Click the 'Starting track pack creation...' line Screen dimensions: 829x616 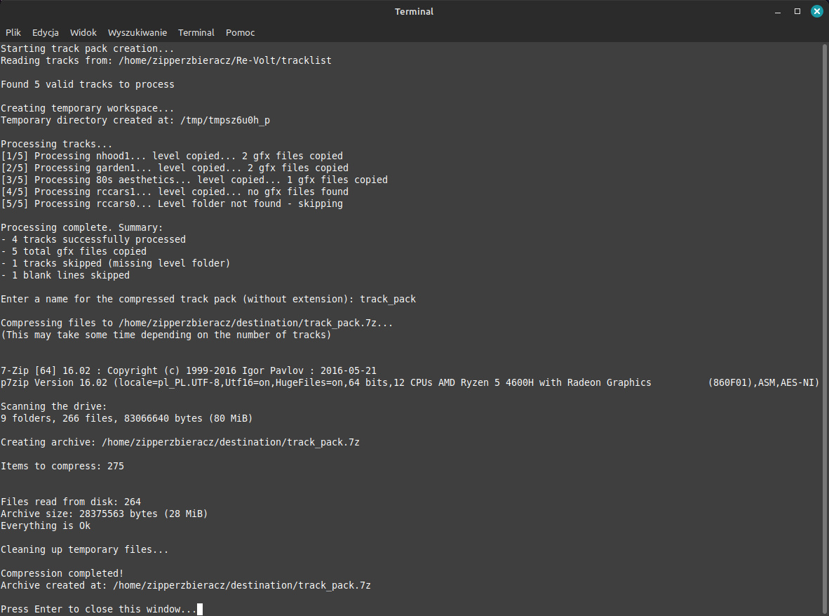click(x=87, y=48)
